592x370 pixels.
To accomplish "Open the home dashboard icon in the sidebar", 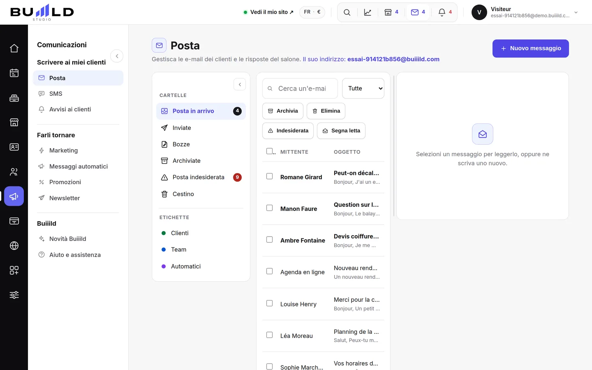I will (x=14, y=48).
